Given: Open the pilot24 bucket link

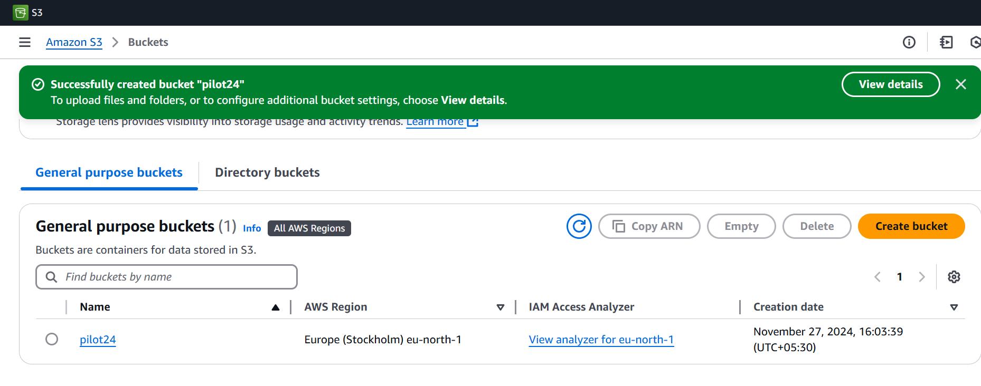Looking at the screenshot, I should tap(98, 340).
